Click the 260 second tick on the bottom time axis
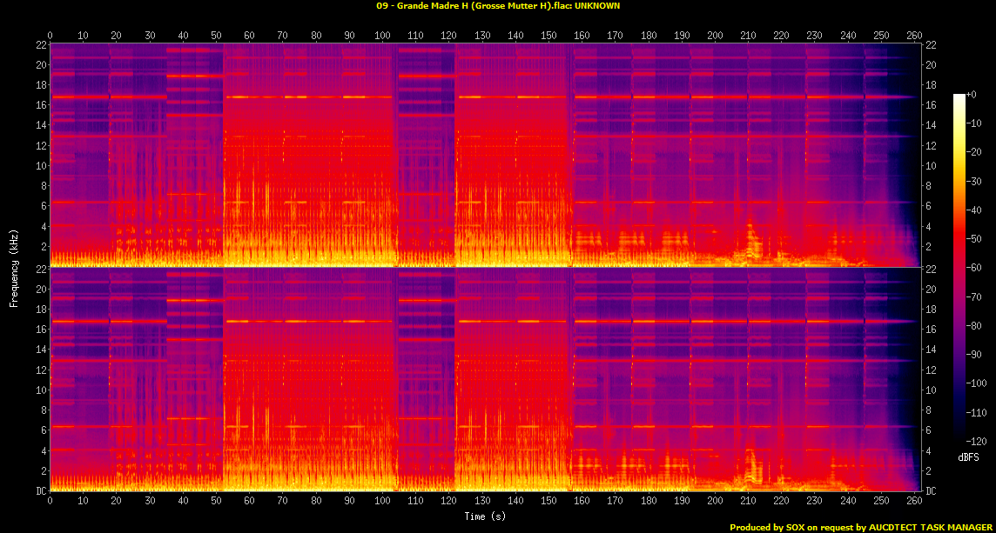The image size is (996, 533). (x=914, y=501)
